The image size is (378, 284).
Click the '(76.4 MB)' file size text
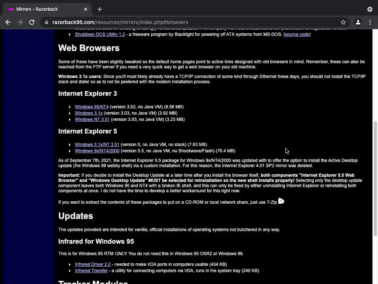tap(226, 151)
